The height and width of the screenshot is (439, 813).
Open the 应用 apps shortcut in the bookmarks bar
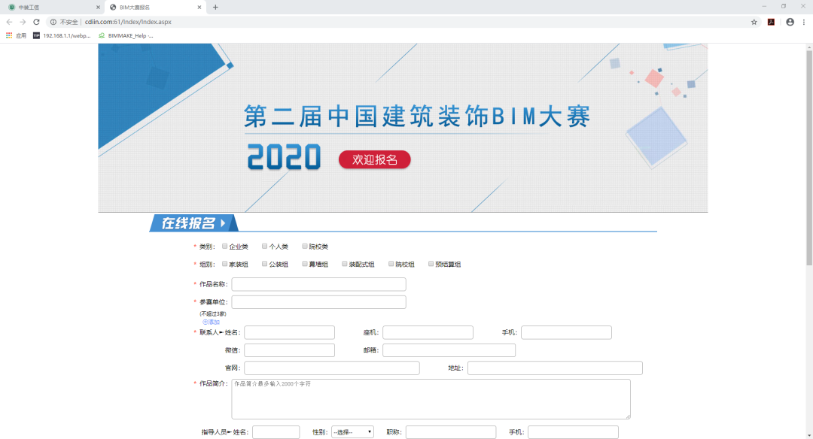16,36
